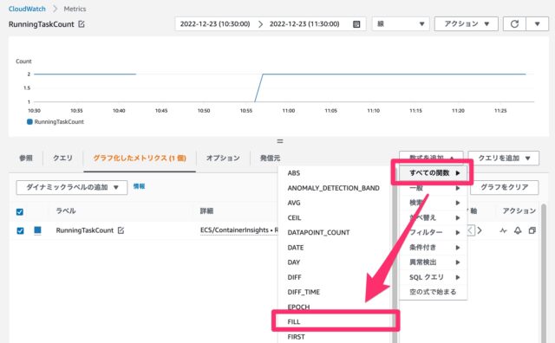The width and height of the screenshot is (555, 343).
Task: Open the クエリを追加 dropdown
Action: click(x=504, y=158)
